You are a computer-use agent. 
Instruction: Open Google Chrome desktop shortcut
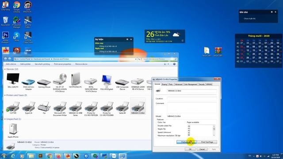[x=17, y=7]
